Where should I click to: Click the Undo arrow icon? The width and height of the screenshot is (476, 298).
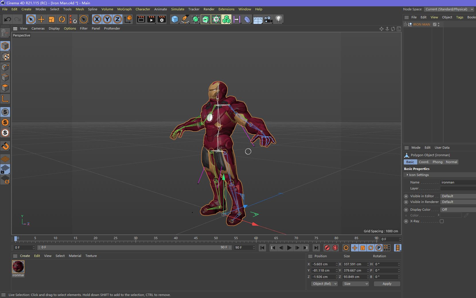click(8, 20)
